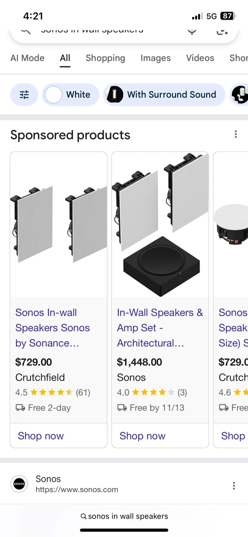This screenshot has width=248, height=537.
Task: Tap the magnifier icon in bottom address bar
Action: 84,516
